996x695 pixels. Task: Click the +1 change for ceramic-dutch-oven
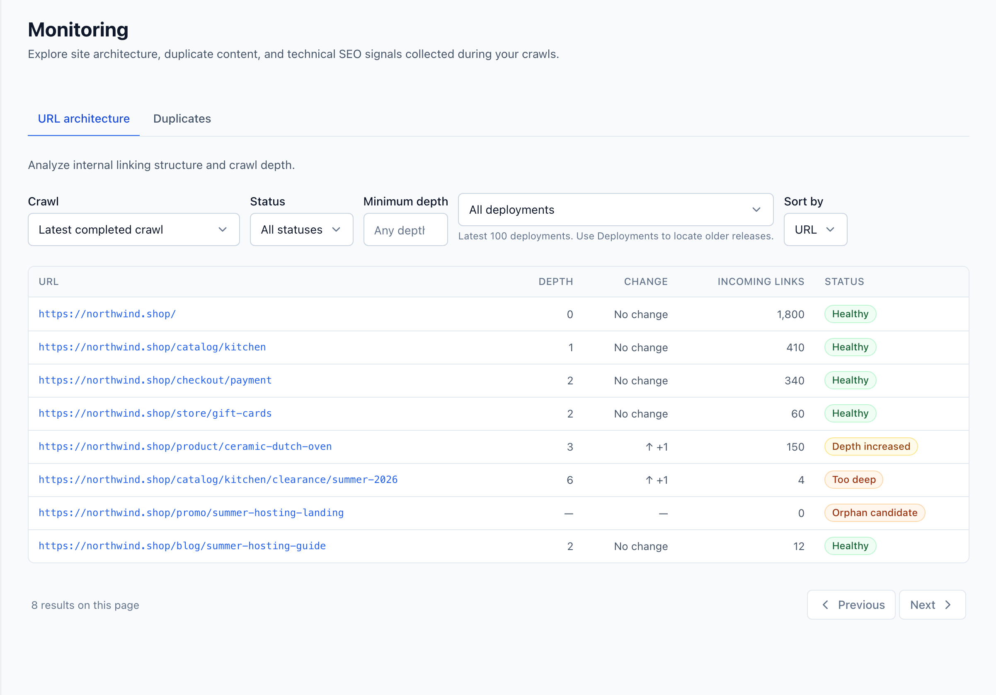657,447
